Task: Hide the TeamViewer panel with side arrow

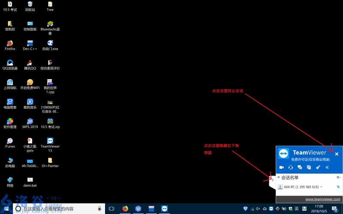Action: pos(272,179)
